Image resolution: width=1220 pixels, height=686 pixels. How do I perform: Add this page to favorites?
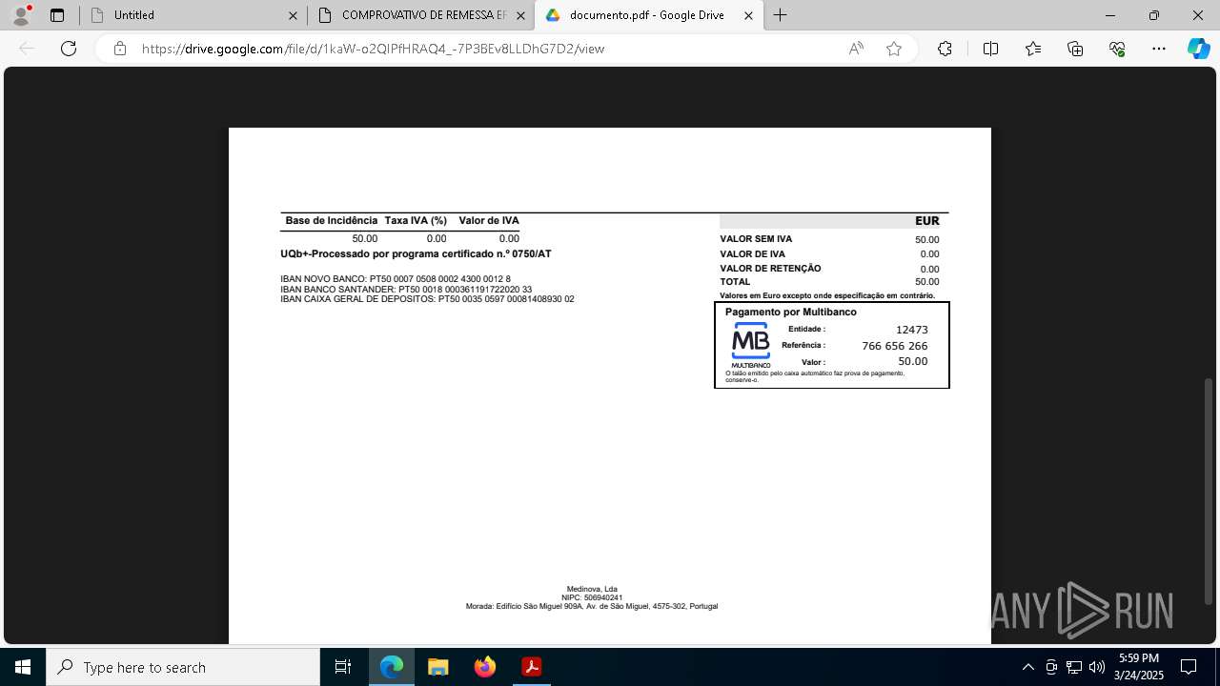click(894, 49)
